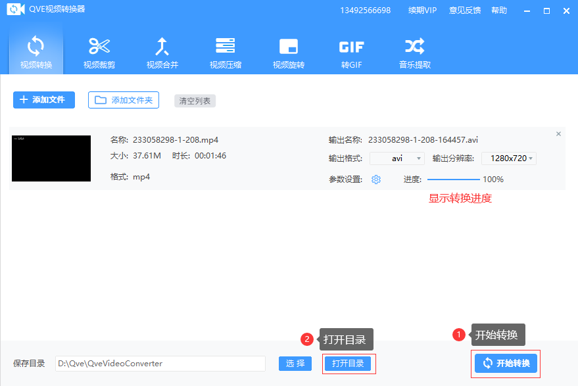Click the conversion progress bar
Viewport: 578px width, 386px height.
point(454,180)
